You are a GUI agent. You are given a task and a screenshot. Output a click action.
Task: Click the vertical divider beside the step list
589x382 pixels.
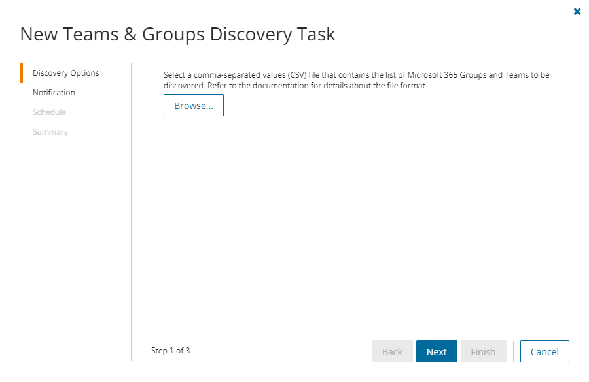point(132,209)
